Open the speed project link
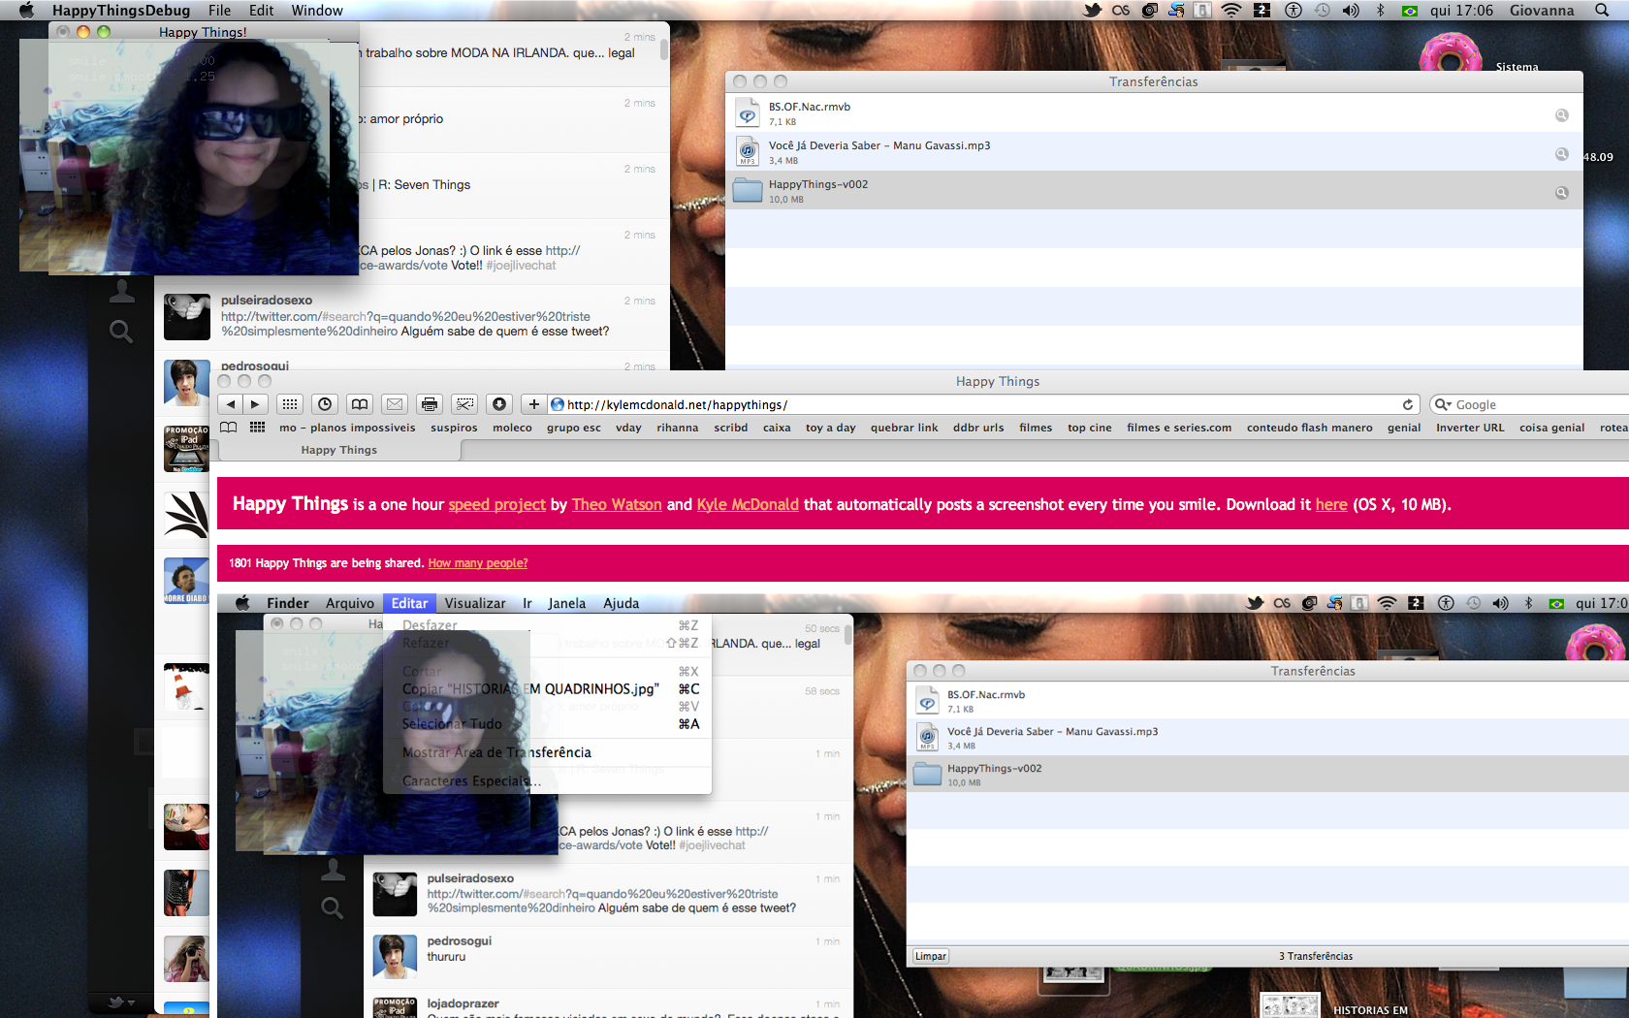The image size is (1629, 1018). pyautogui.click(x=496, y=504)
